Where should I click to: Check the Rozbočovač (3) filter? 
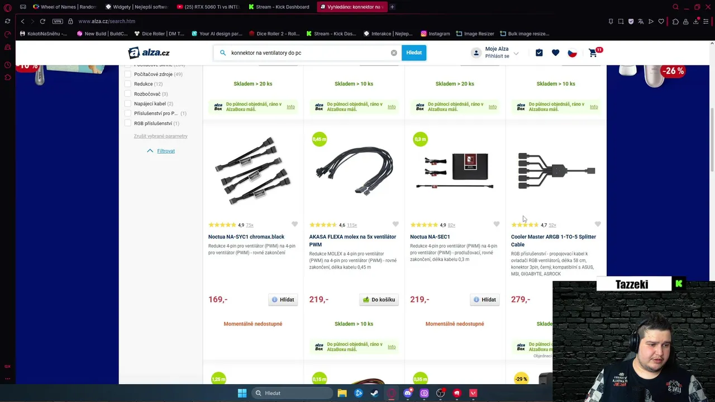coord(128,94)
